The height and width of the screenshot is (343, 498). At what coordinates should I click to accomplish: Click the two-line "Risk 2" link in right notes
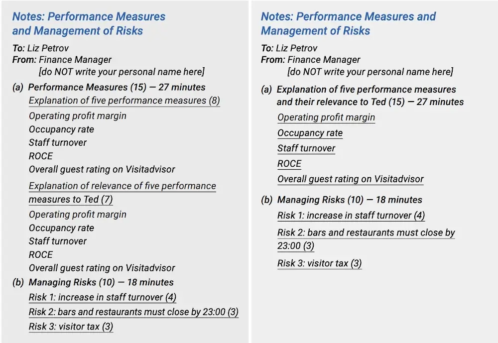click(366, 233)
